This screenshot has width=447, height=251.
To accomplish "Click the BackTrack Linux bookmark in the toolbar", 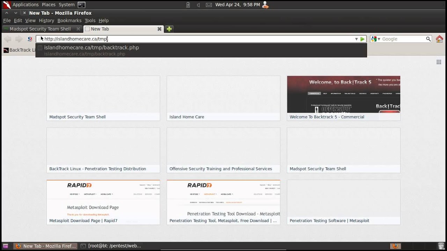I will [20, 50].
